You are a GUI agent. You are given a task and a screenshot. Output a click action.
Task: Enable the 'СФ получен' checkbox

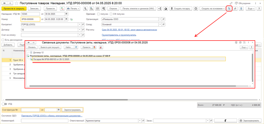point(111,14)
